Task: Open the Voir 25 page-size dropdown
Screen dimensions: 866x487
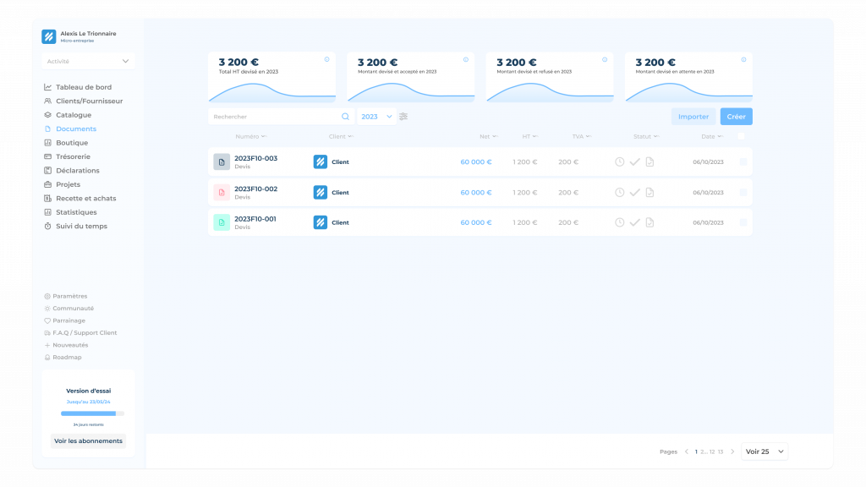Action: pyautogui.click(x=765, y=451)
